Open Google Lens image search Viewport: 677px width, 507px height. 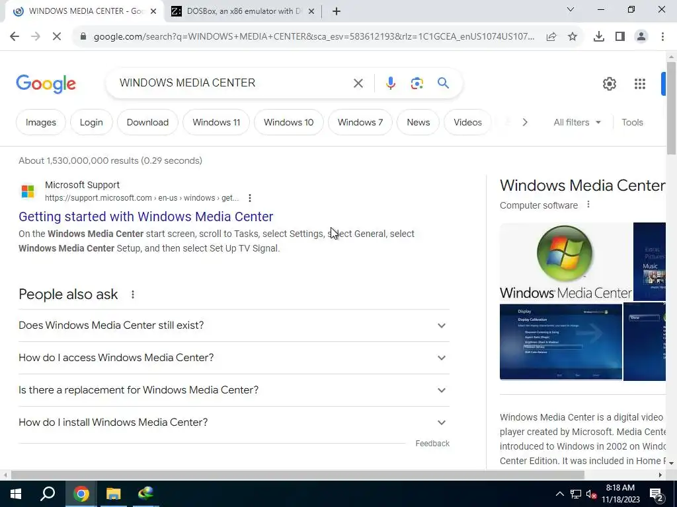(x=417, y=83)
